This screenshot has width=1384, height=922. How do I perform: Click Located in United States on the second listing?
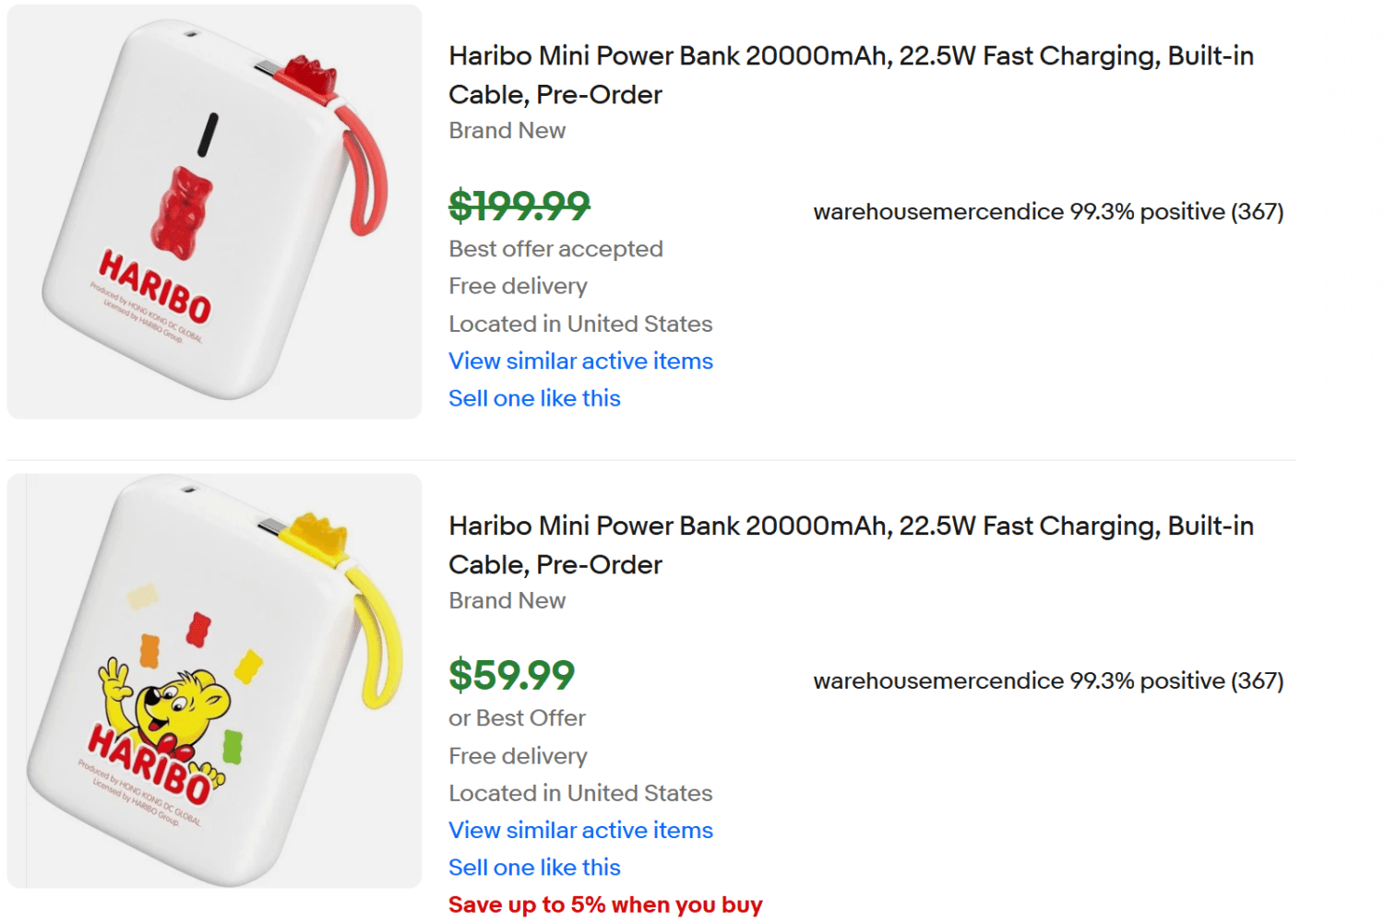pyautogui.click(x=579, y=793)
